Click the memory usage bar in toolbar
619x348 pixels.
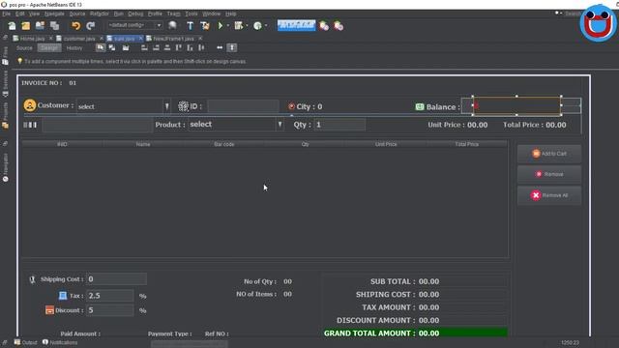(296, 25)
